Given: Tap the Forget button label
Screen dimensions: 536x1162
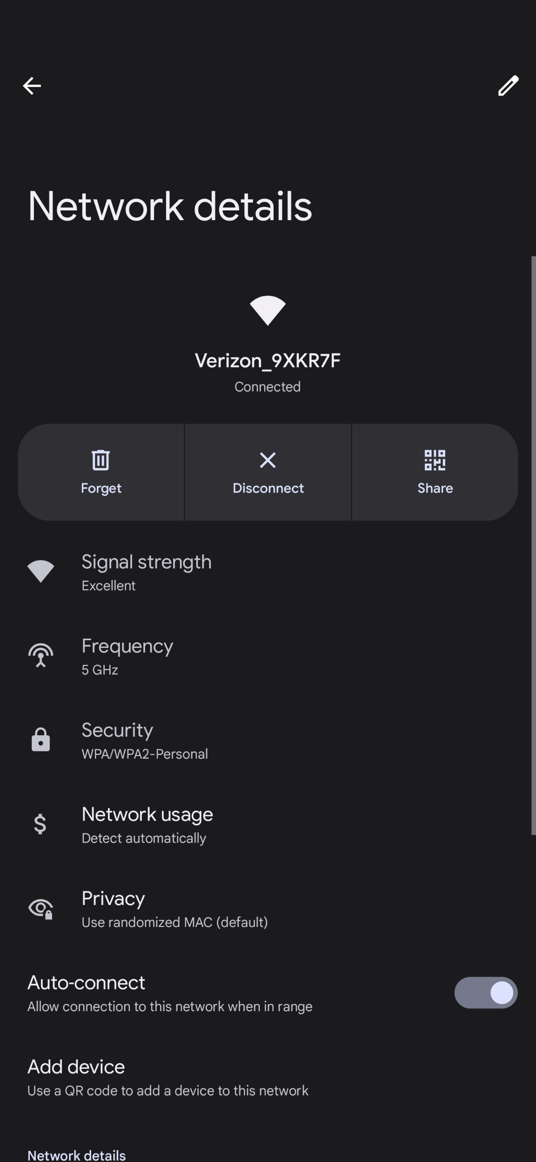Looking at the screenshot, I should [x=101, y=488].
